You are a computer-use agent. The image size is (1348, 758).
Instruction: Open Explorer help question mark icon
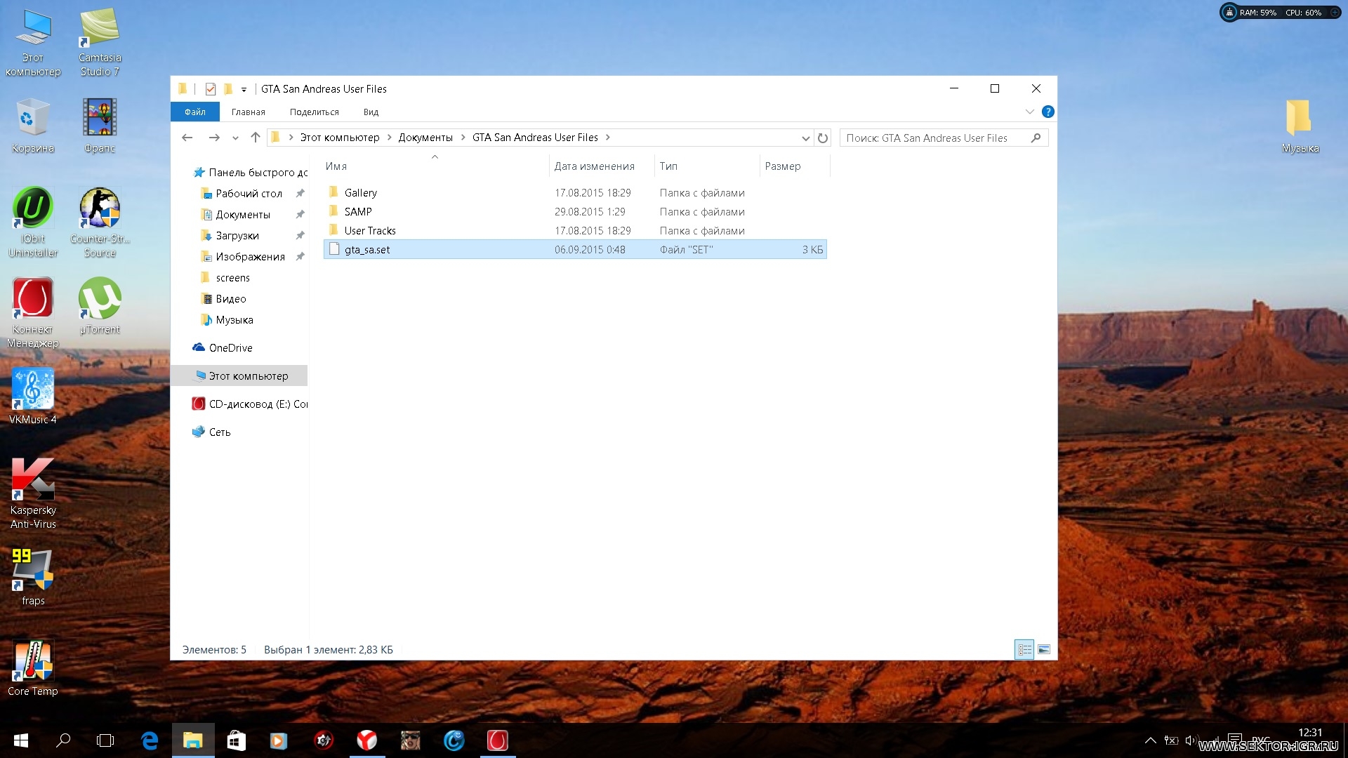pyautogui.click(x=1048, y=112)
